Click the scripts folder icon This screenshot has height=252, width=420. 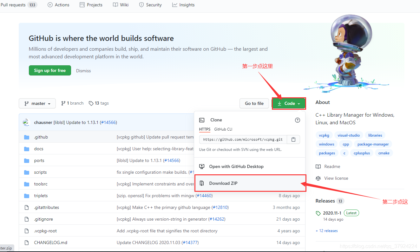[x=27, y=172]
